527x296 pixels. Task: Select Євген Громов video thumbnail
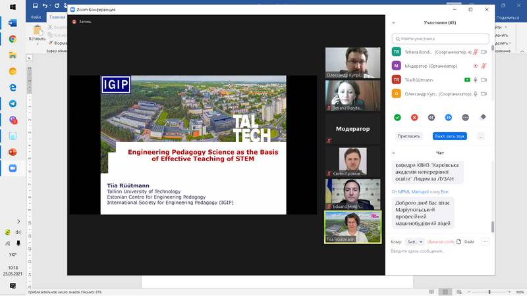point(352,161)
